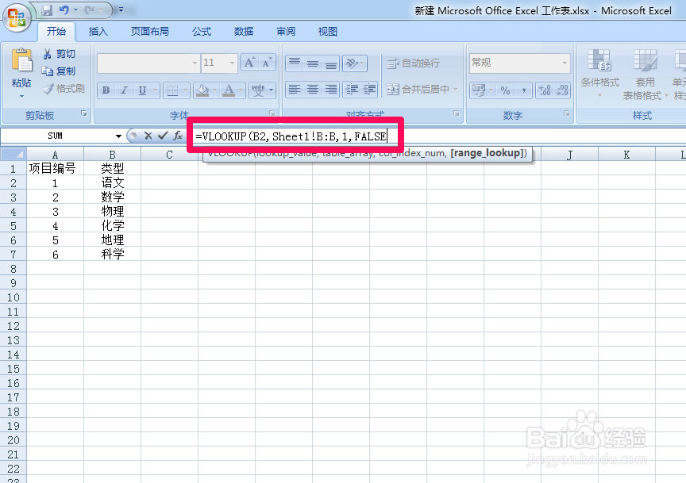This screenshot has height=483, width=686.
Task: Open the phonetic guide 文 button
Action: (258, 90)
